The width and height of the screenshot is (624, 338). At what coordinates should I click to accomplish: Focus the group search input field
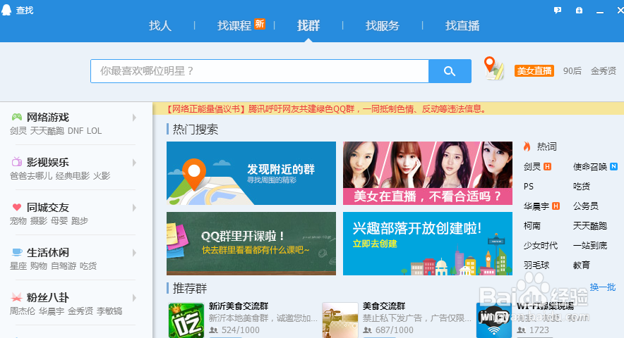point(260,71)
